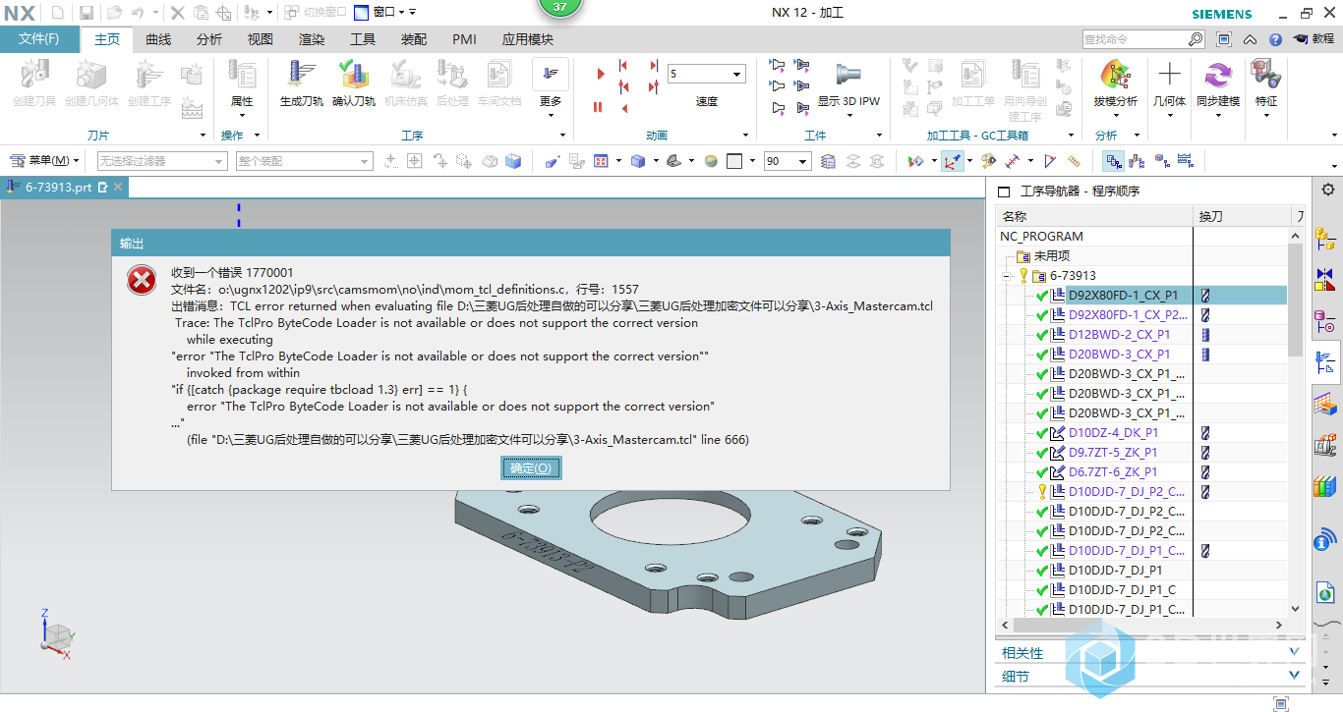Click the Undo icon in title bar
The image size is (1343, 712).
click(x=139, y=13)
